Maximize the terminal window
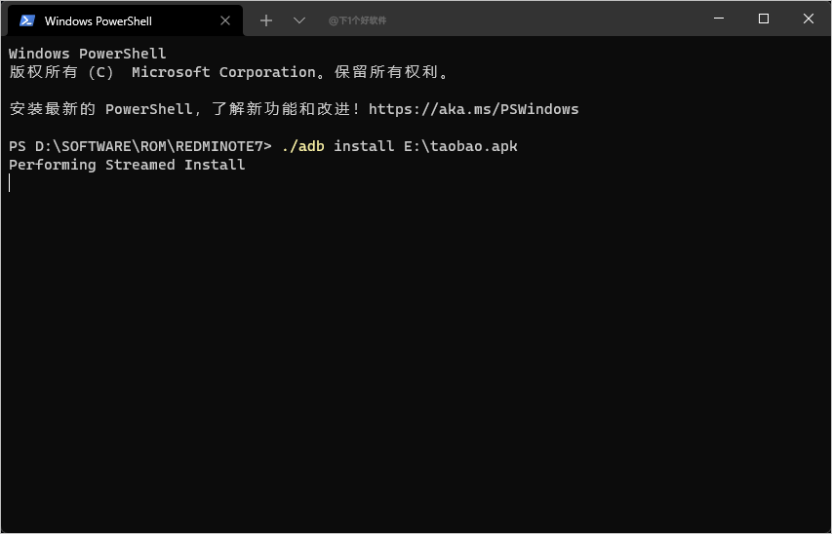This screenshot has height=534, width=832. click(x=764, y=19)
